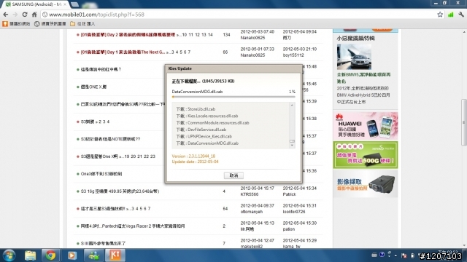Click the HUAWEI phone banner ad
Image resolution: width=467 pixels, height=262 pixels.
click(x=366, y=126)
